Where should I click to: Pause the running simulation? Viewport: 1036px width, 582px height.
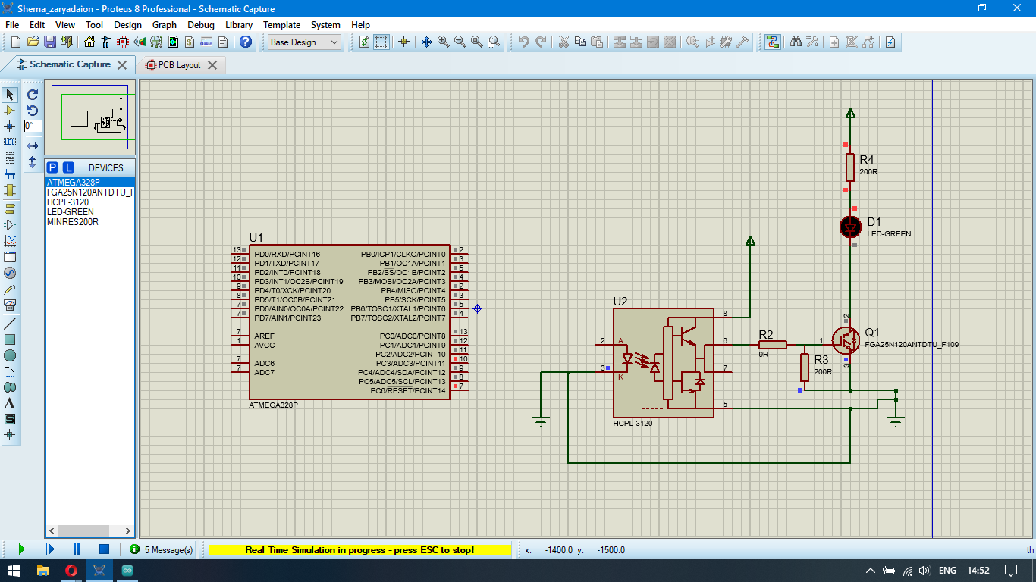coord(77,549)
